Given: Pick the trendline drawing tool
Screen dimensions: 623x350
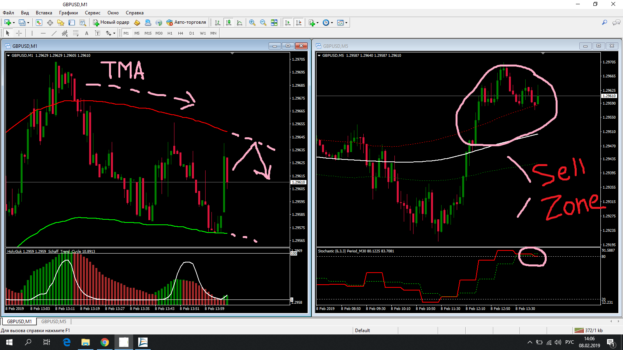Looking at the screenshot, I should point(54,33).
